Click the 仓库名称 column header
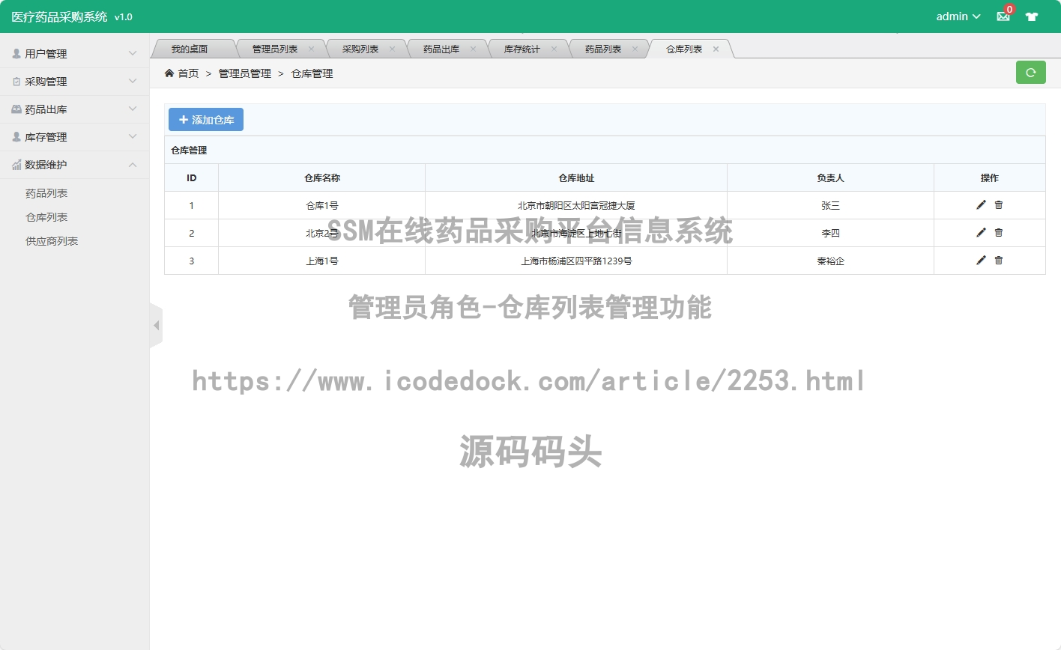1061x650 pixels. tap(322, 177)
